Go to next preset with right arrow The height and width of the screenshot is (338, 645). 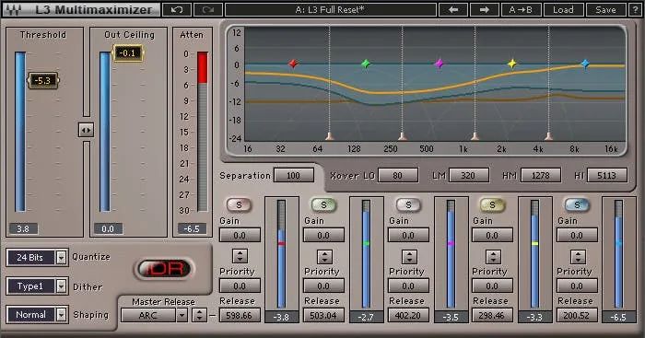click(485, 9)
